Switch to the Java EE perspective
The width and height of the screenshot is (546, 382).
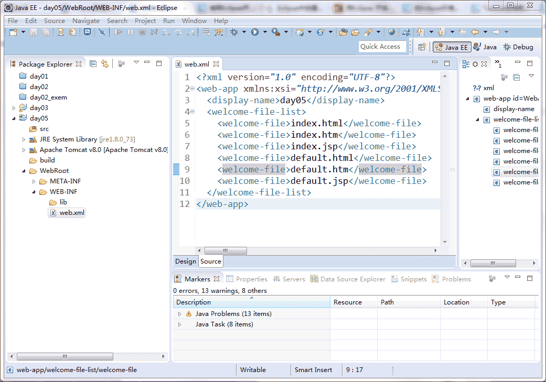point(451,47)
